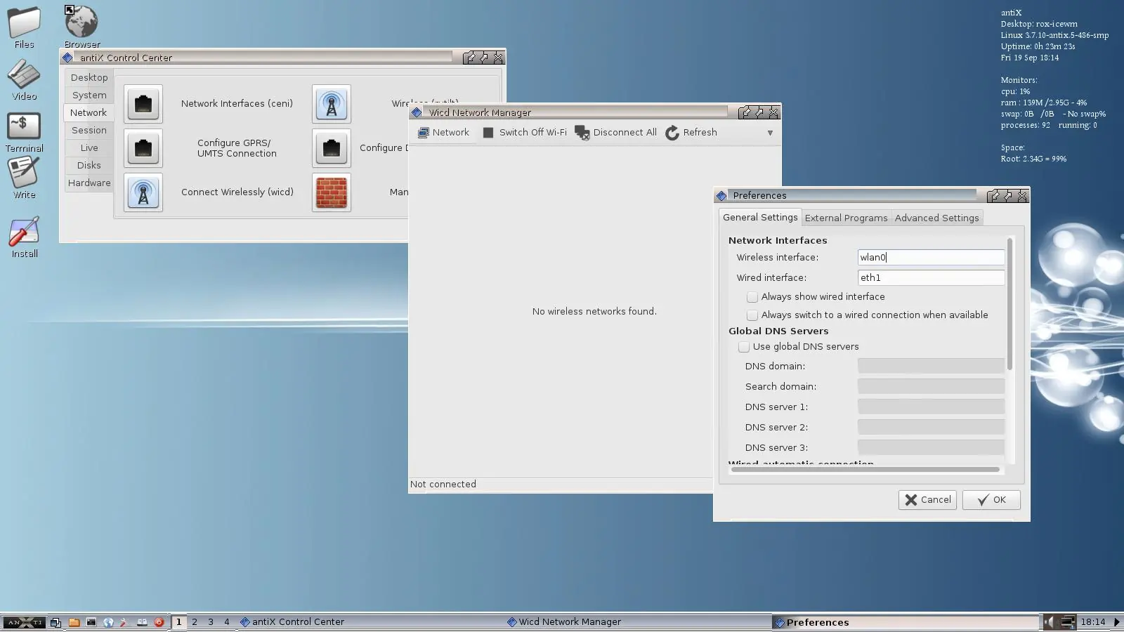Select System category in Control Center
Viewport: 1124px width, 632px height.
click(89, 96)
